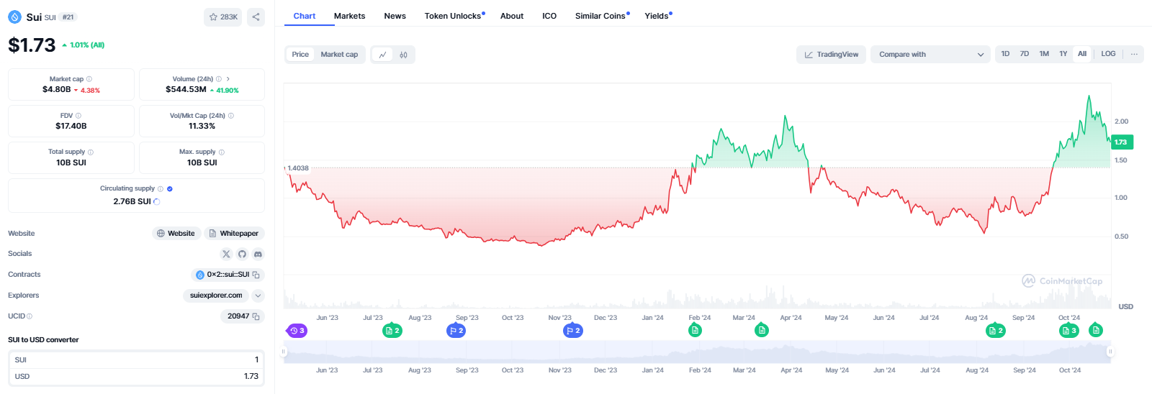This screenshot has width=1152, height=394.
Task: Open the suiexplorer.com explorer link
Action: pyautogui.click(x=216, y=295)
